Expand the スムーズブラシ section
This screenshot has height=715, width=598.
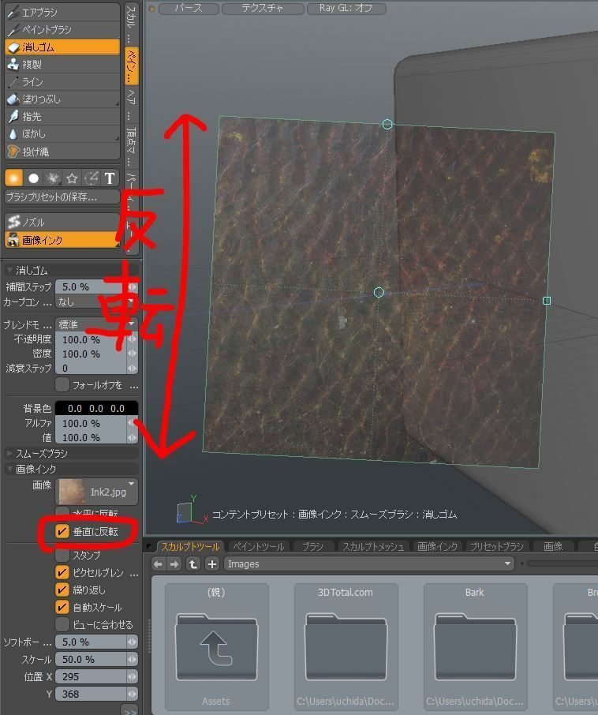(9, 453)
